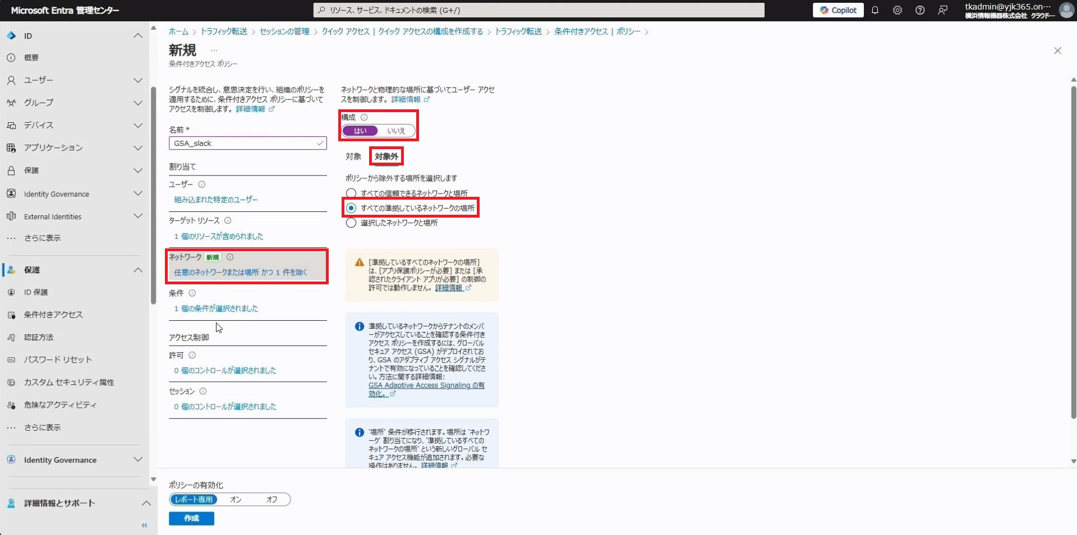Open the account avatar menu

click(1066, 10)
